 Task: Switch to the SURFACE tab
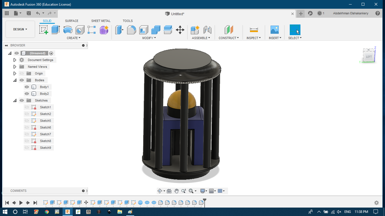(72, 21)
